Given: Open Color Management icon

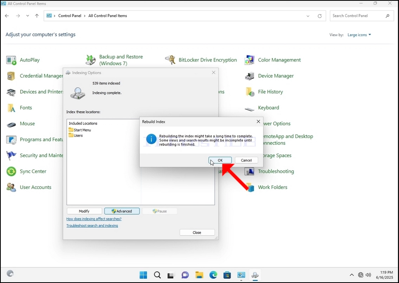Looking at the screenshot, I should 249,60.
